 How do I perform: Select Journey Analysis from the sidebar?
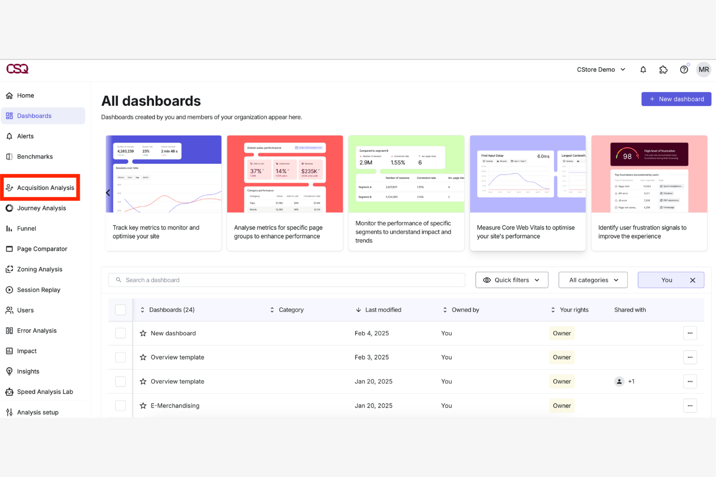pos(41,208)
